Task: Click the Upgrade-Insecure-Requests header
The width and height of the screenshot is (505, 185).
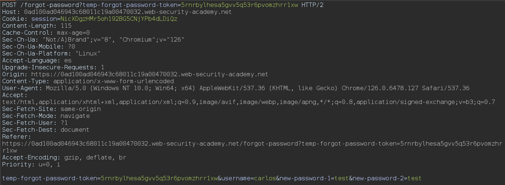Action: click(x=53, y=68)
